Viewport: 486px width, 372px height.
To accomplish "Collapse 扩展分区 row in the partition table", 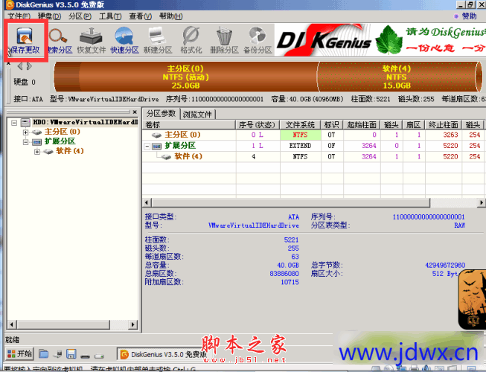I will pyautogui.click(x=147, y=146).
